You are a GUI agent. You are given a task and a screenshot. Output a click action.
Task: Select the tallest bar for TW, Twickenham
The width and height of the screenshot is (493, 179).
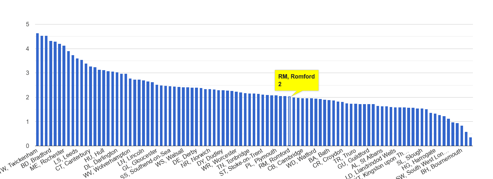(37, 89)
